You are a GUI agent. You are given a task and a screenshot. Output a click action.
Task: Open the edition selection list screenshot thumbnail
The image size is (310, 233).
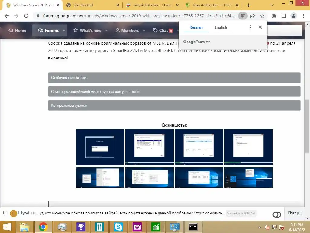[150, 147]
